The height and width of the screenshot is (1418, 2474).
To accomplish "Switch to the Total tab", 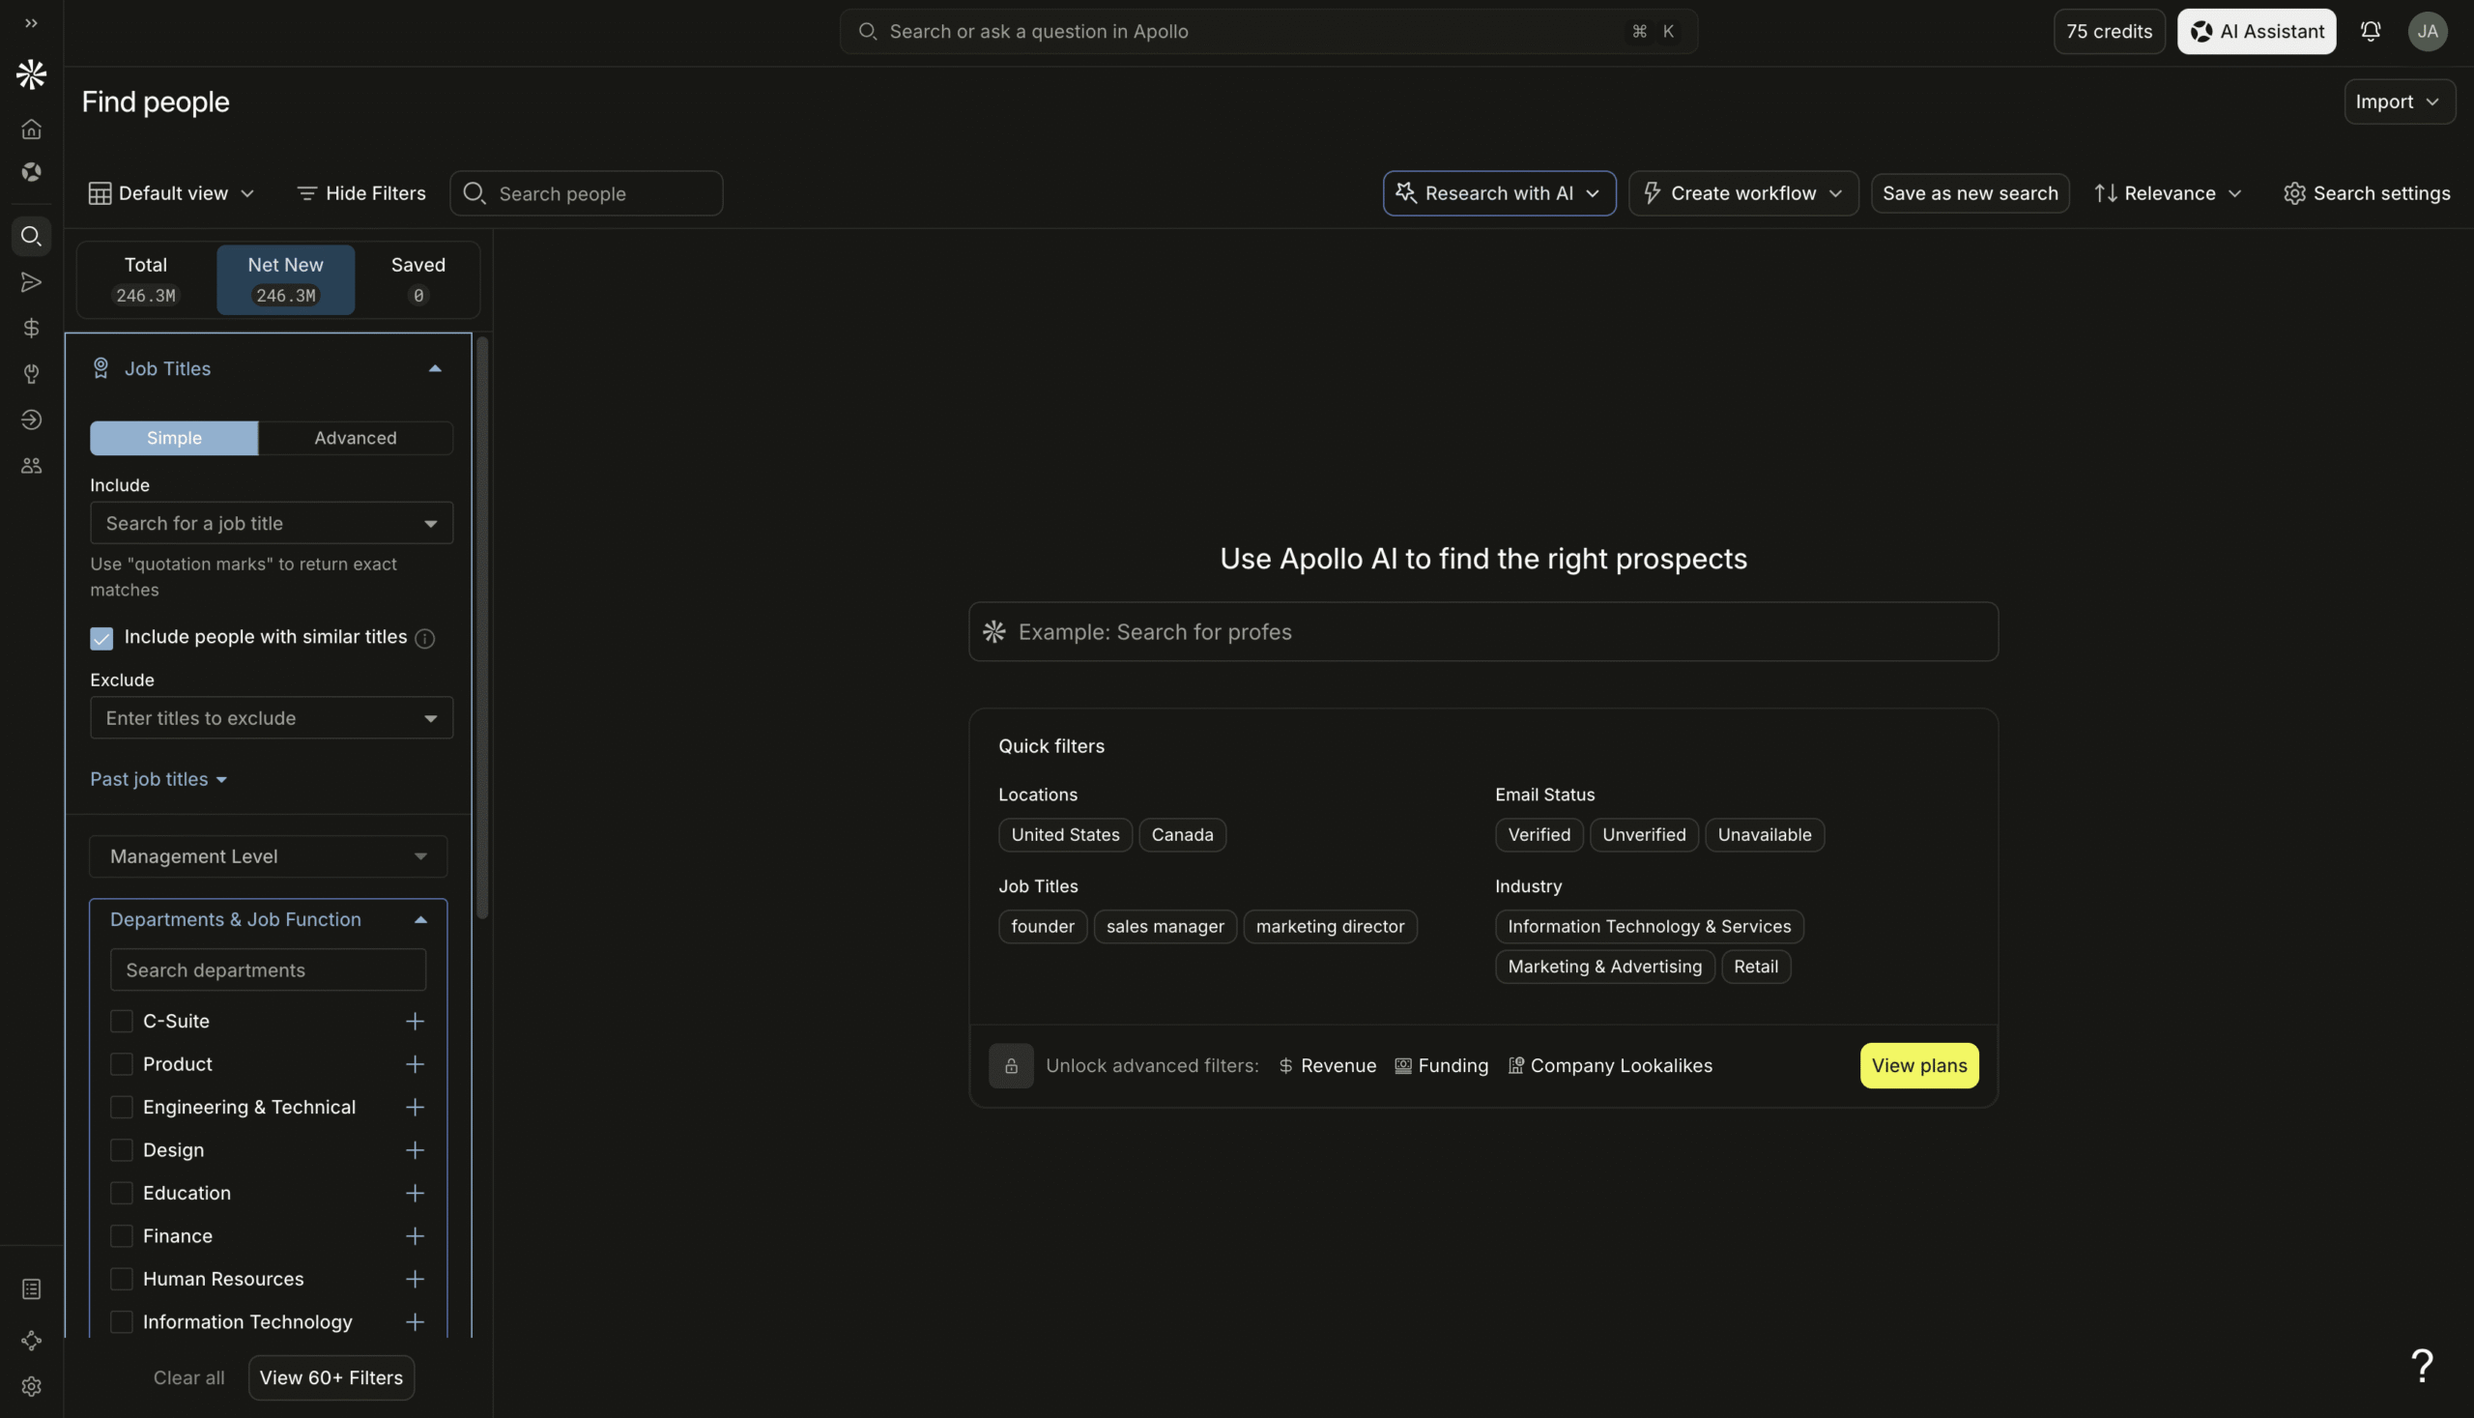I will pos(146,279).
